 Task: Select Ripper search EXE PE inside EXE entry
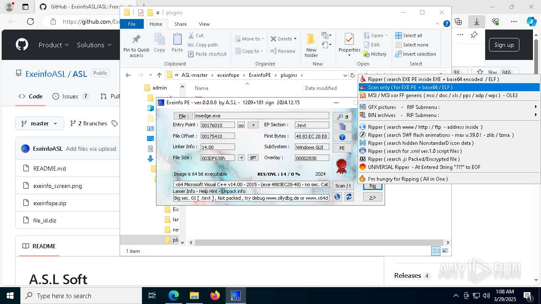click(x=449, y=79)
